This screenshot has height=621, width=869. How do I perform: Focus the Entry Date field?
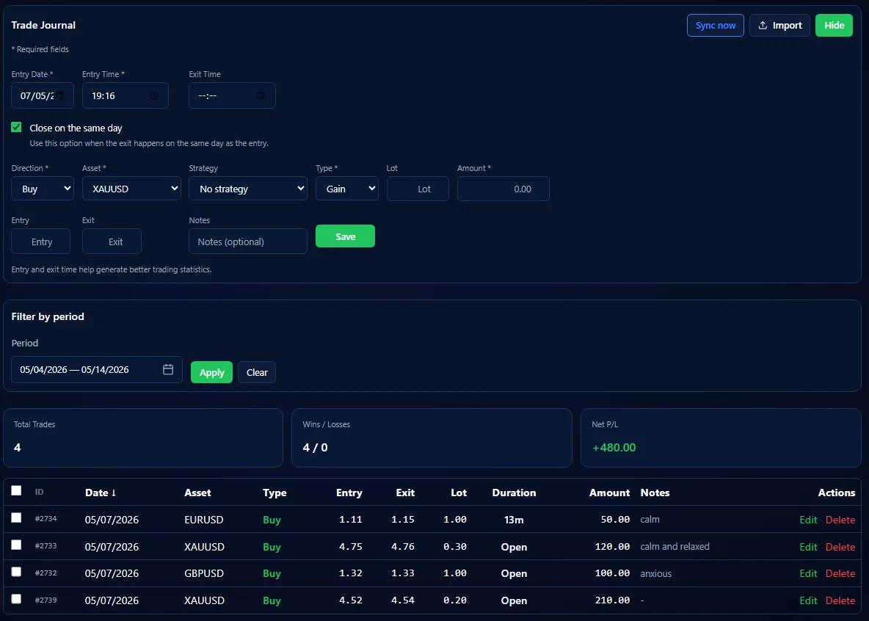(43, 95)
